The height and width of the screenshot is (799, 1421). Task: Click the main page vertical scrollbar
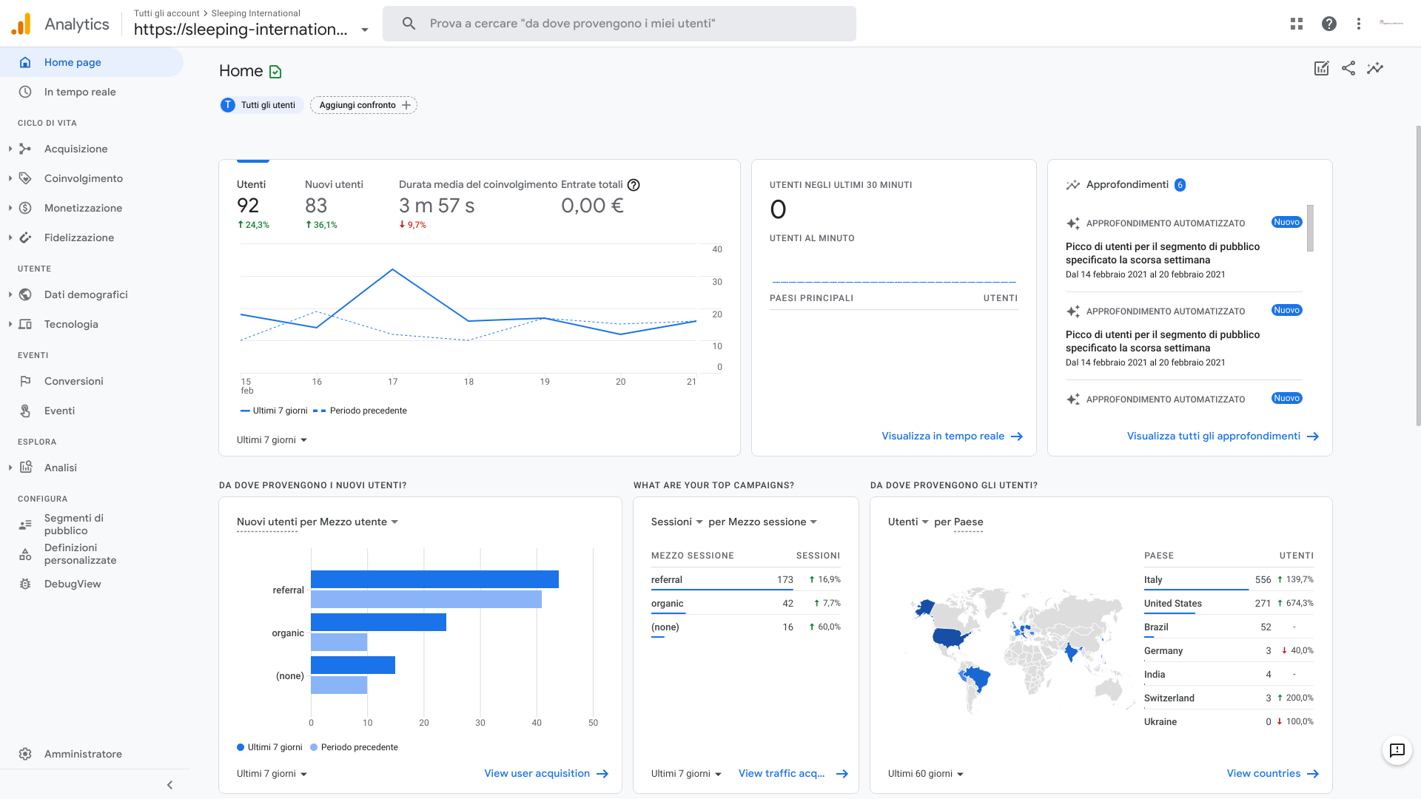pos(1418,275)
